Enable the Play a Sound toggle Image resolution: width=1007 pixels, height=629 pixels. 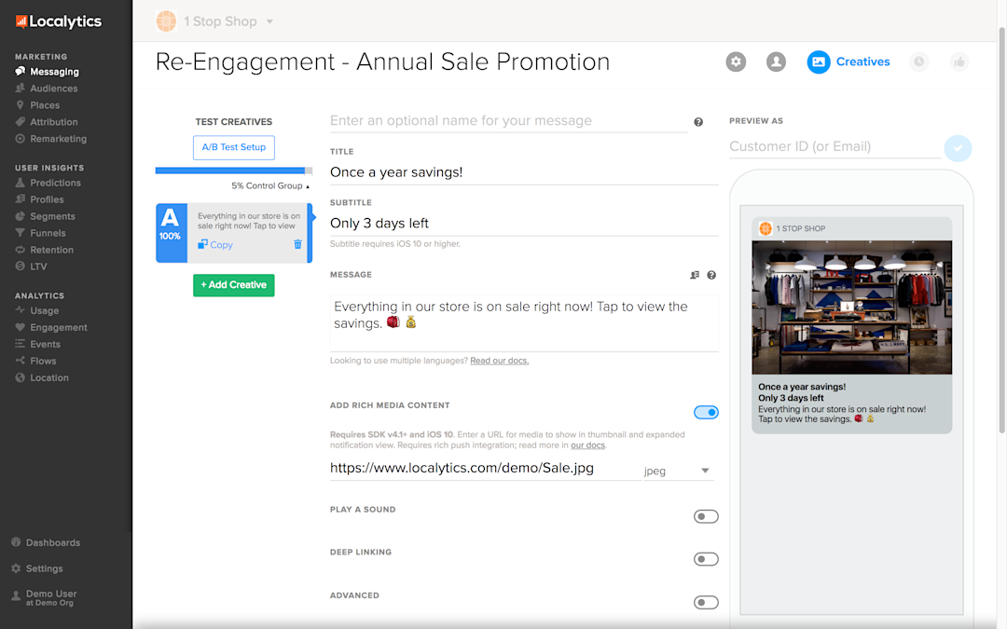pyautogui.click(x=706, y=516)
